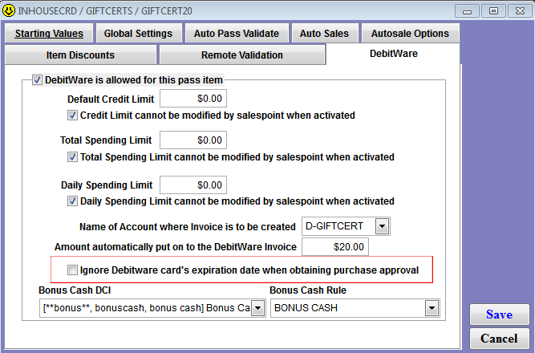
Task: Click 'Name of Account where Invoice is to be created' label
Action: tap(188, 227)
